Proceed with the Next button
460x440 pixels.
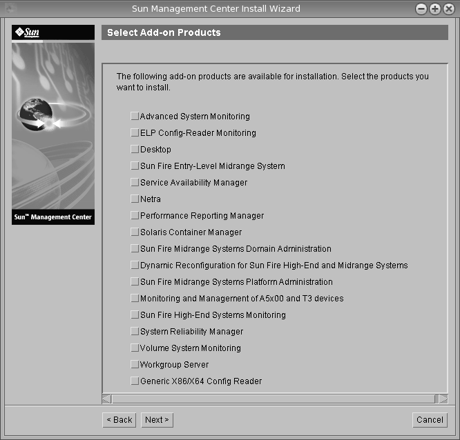point(157,420)
